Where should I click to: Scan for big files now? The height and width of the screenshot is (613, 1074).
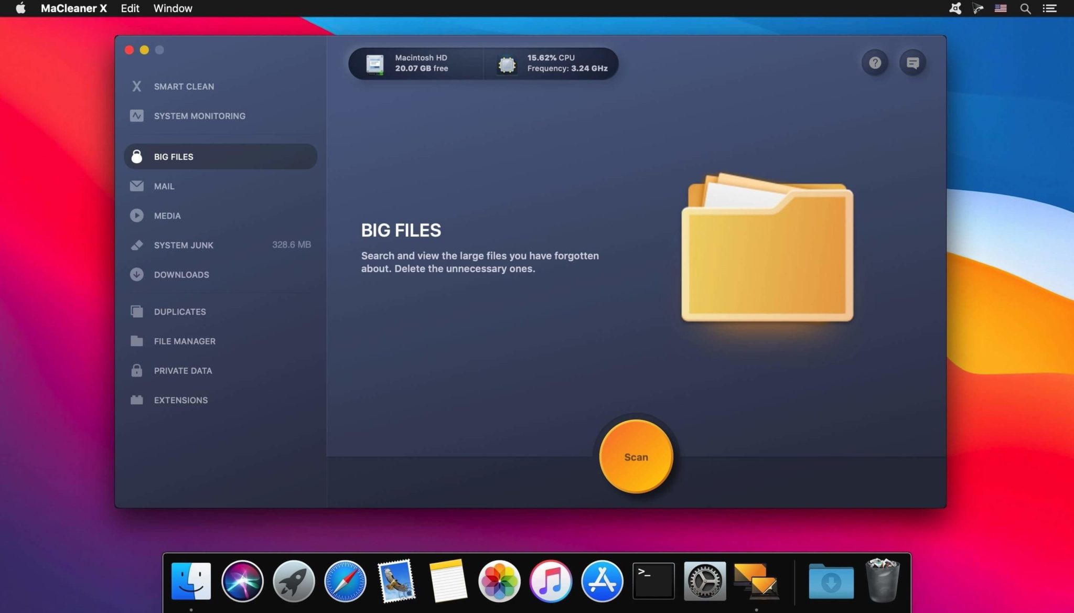[635, 457]
